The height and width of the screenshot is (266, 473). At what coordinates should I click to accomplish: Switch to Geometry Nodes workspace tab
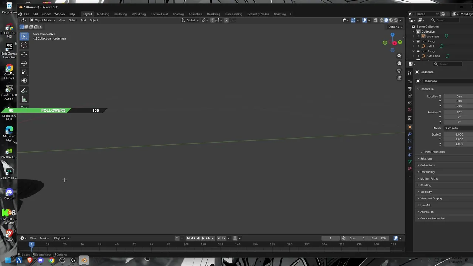point(258,14)
